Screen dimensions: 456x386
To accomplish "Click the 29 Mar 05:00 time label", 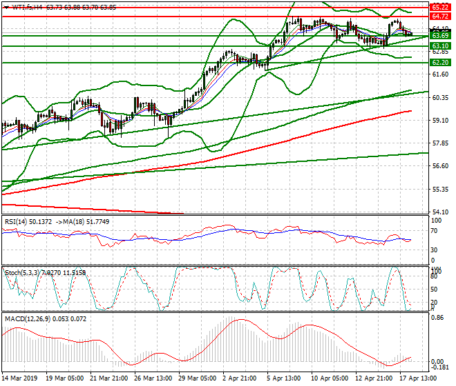I will (197, 378).
